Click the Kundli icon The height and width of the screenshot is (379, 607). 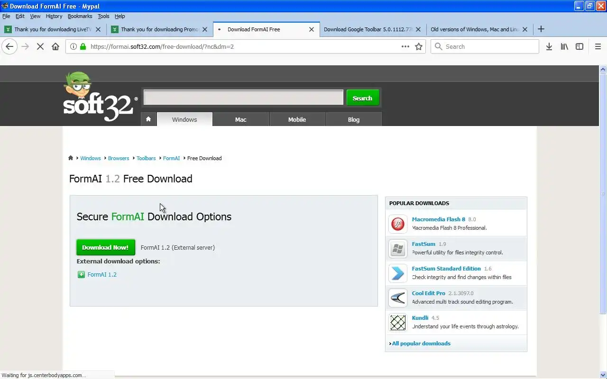pyautogui.click(x=398, y=322)
